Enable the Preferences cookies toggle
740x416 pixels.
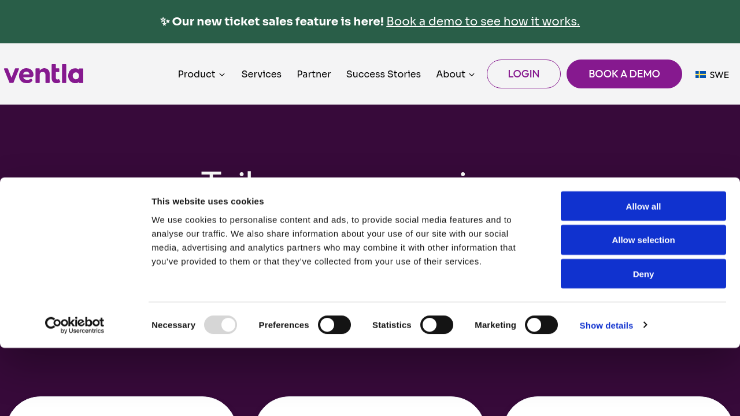334,325
